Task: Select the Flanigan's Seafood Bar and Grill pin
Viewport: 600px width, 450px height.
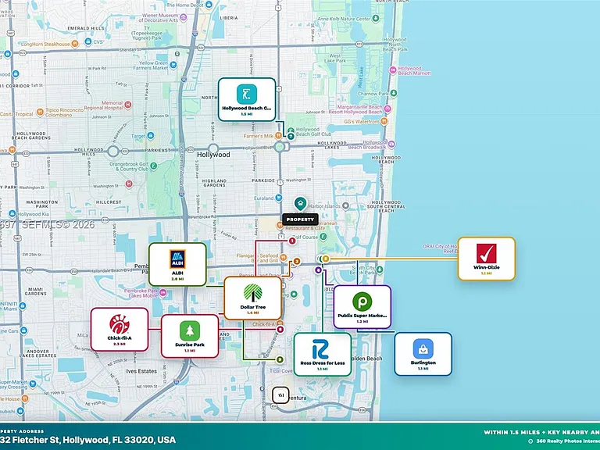Action: (x=283, y=257)
